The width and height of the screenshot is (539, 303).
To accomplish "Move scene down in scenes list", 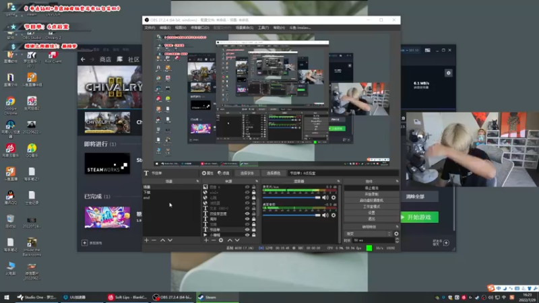I will 170,240.
